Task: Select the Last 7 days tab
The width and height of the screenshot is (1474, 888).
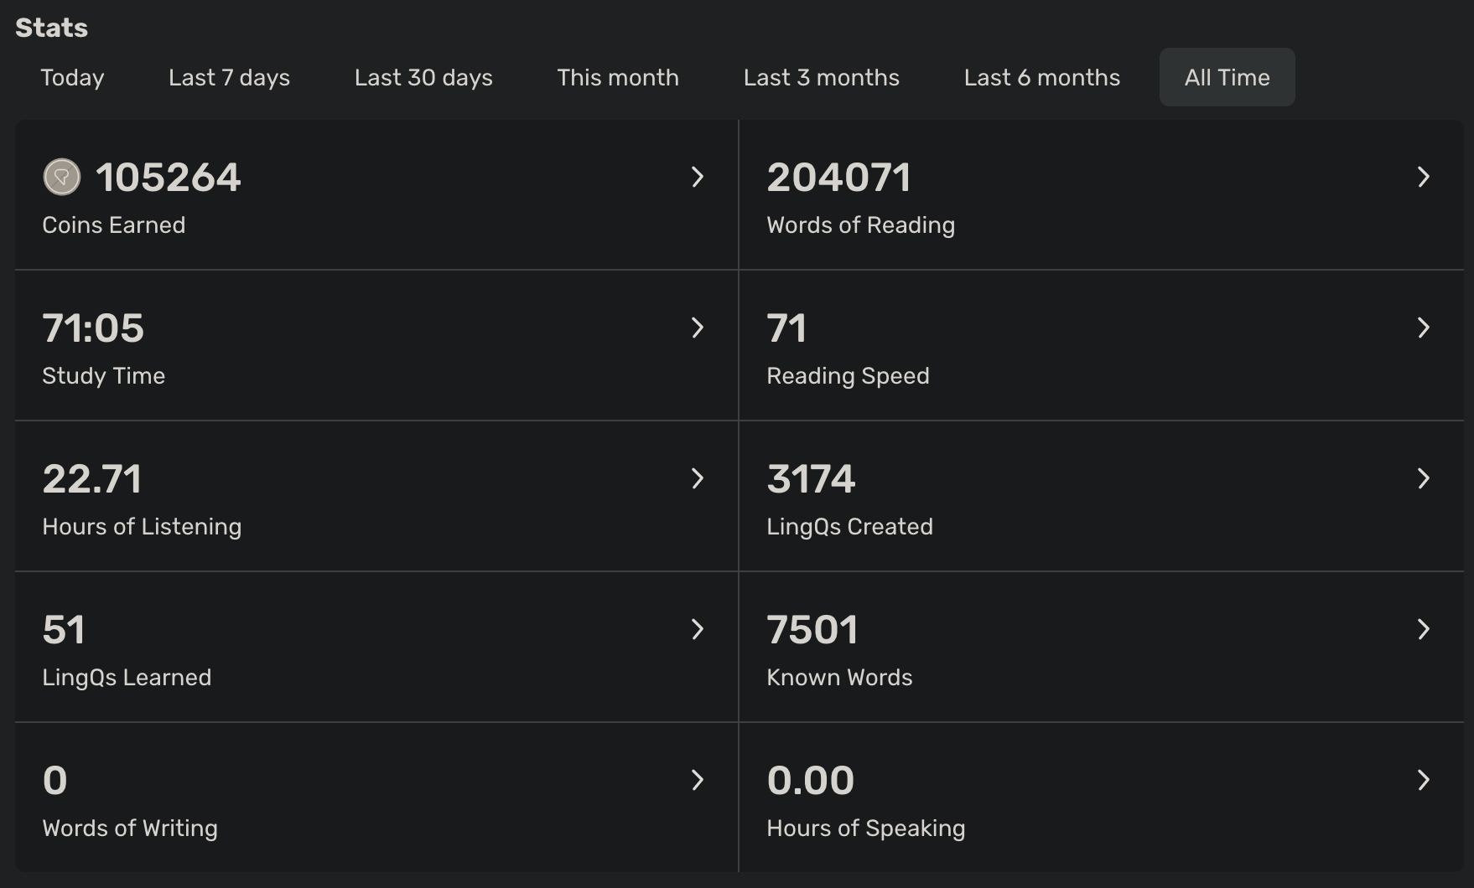Action: 229,77
